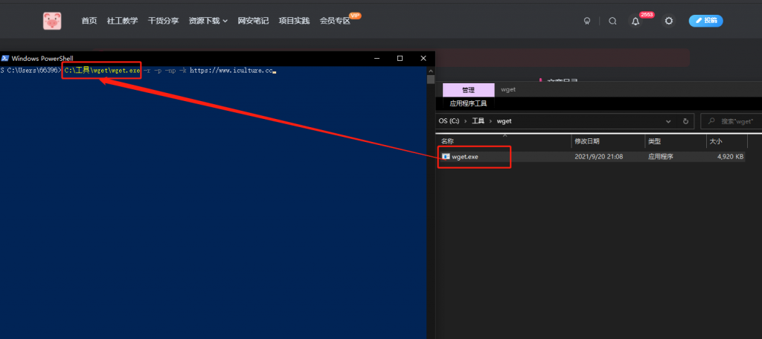The image size is (762, 339).
Task: Open the 社工教学 menu item
Action: [123, 21]
